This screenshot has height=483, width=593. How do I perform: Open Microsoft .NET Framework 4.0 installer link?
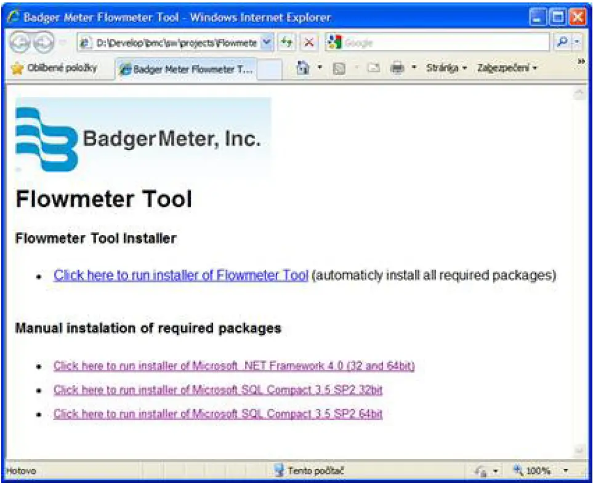(234, 366)
